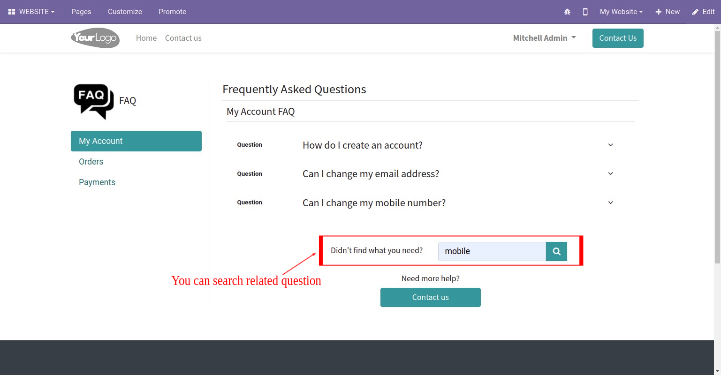Open the Pages menu

coord(81,12)
